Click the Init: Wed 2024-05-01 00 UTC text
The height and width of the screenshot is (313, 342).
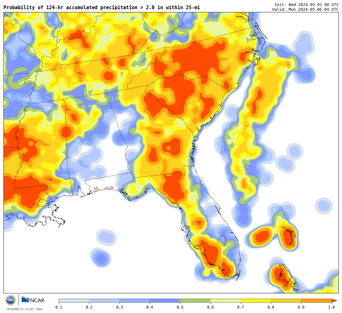307,4
